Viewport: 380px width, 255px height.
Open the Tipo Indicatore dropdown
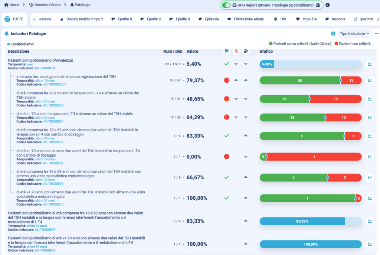click(x=355, y=33)
